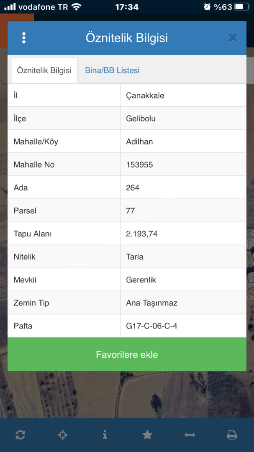The image size is (254, 452).
Task: Tap the crosshair locate icon
Action: [x=62, y=435]
